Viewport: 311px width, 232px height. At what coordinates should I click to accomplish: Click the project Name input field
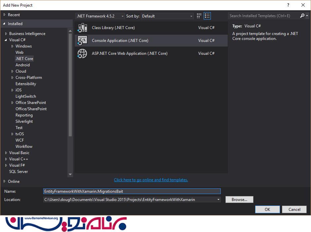pos(132,191)
